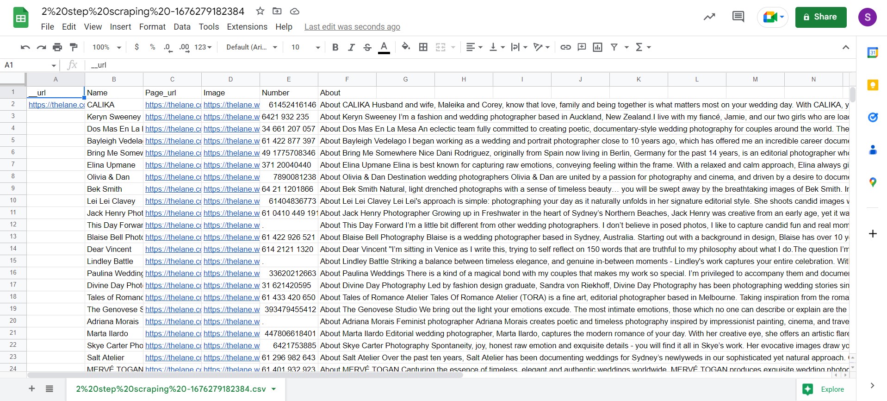The image size is (887, 401).
Task: Open the sheet tab options arrow
Action: coord(274,389)
